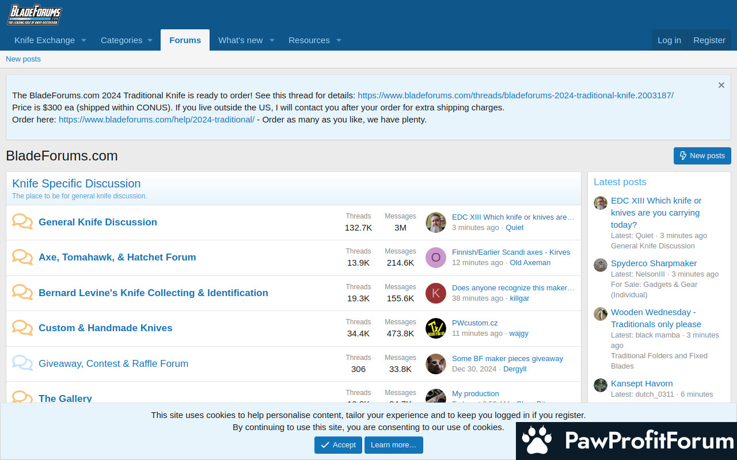
Task: Open Dergyll's username link
Action: 515,369
